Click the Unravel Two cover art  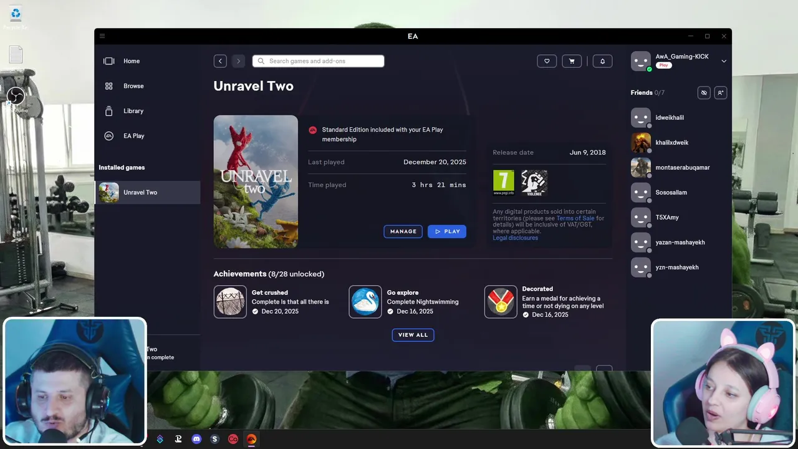256,181
